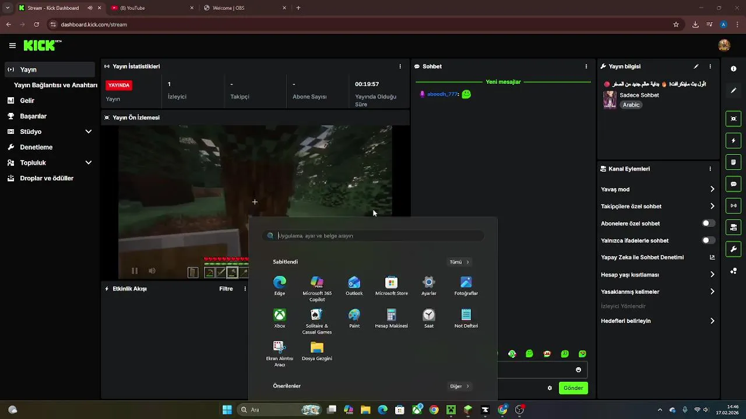Toggle stream preview widget icon in sidebar
This screenshot has height=419, width=746.
(733, 119)
